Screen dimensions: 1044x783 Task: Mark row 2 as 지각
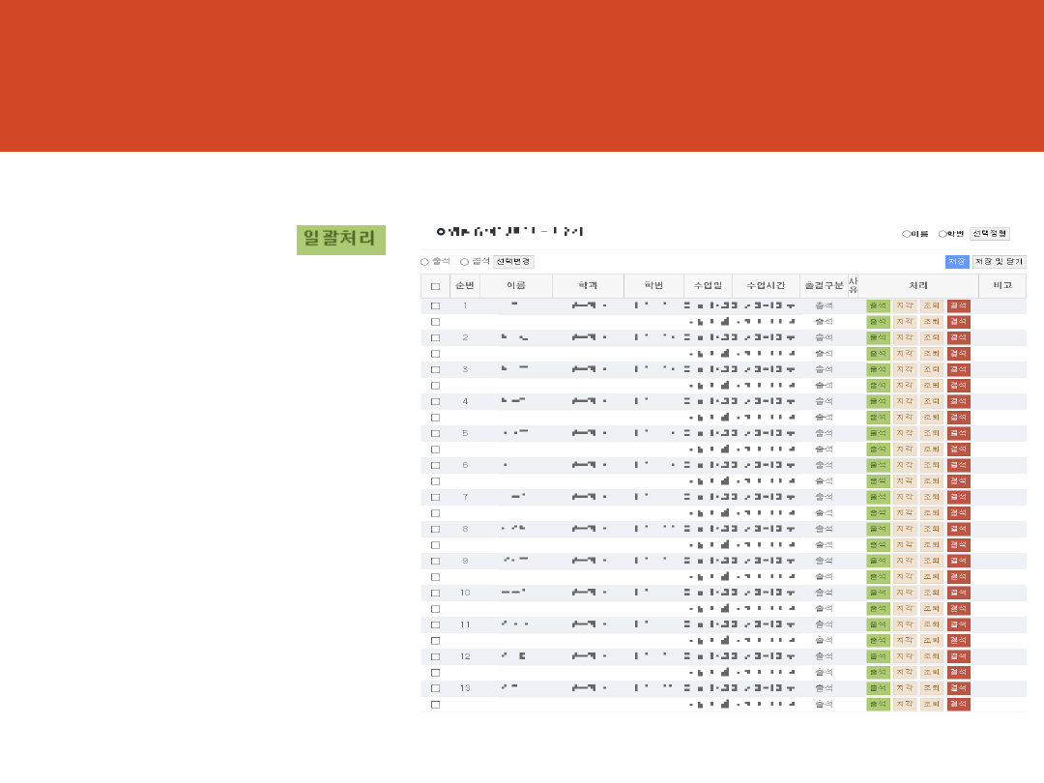pos(904,338)
